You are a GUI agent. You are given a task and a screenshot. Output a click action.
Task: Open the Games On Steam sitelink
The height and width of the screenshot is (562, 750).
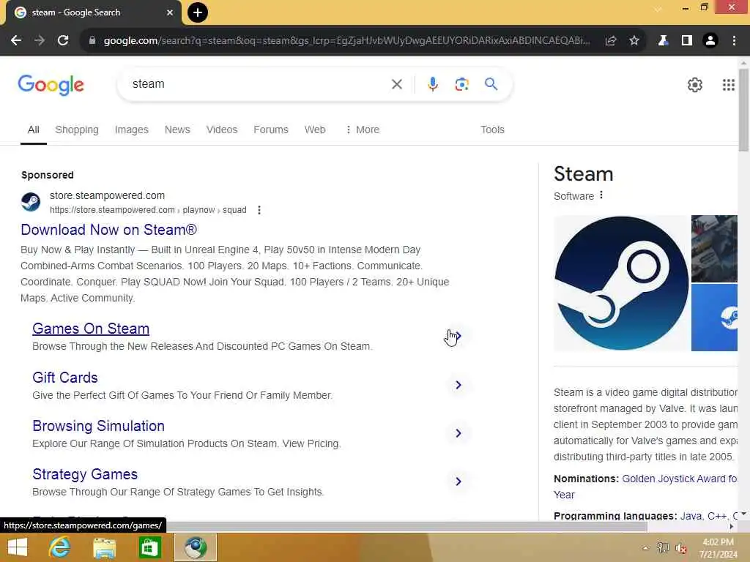click(x=91, y=329)
